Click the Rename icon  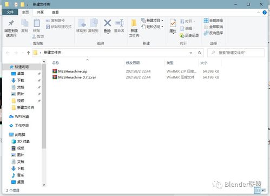point(119,23)
